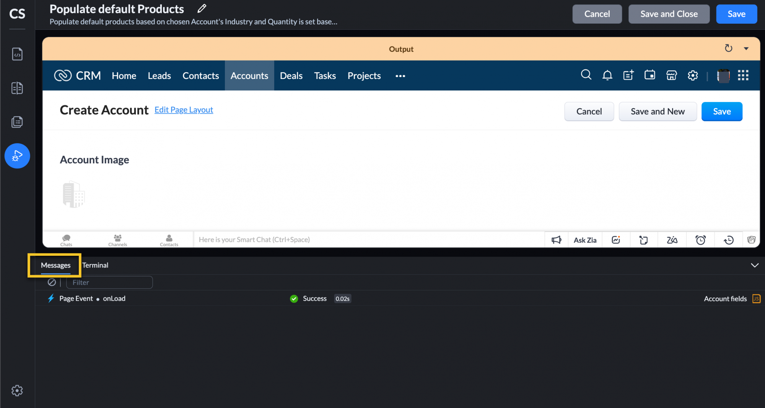The image size is (765, 408).
Task: Click the Populate default Products title
Action: 117,9
